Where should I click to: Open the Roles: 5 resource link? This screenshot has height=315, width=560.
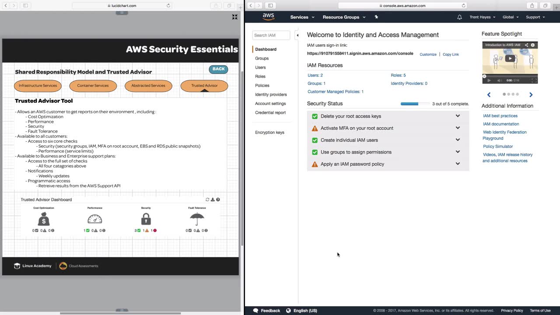(x=398, y=75)
